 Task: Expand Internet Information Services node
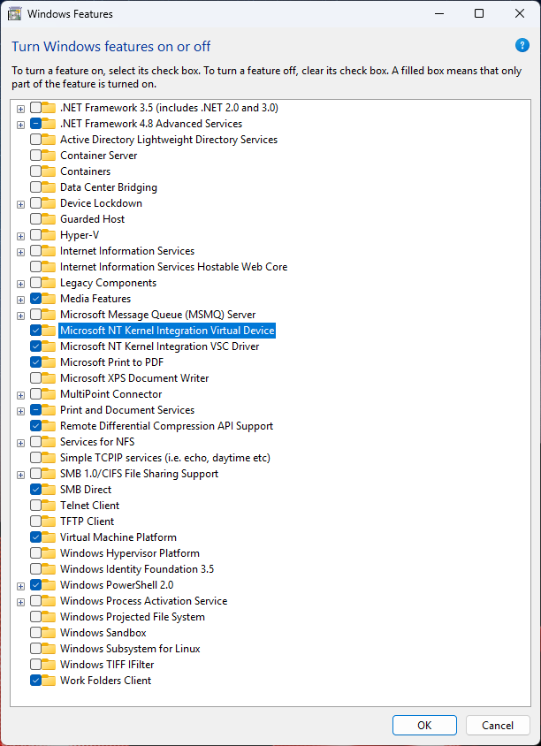20,252
